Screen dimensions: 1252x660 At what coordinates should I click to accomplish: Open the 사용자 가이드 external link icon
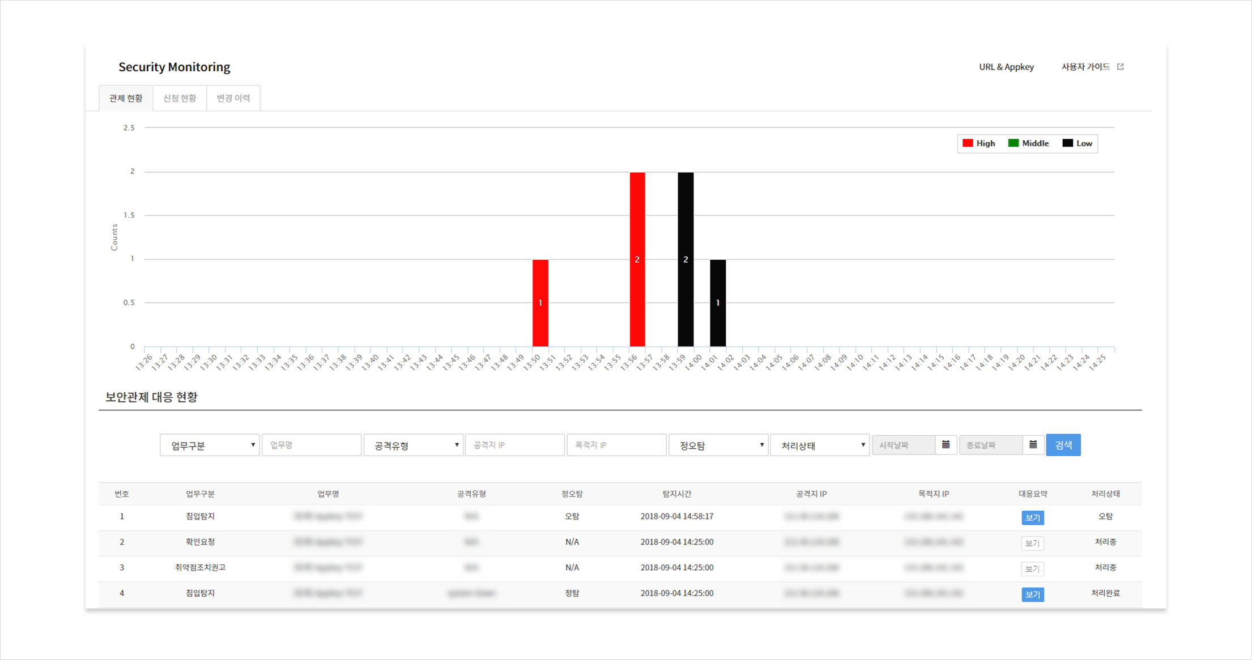(1120, 67)
